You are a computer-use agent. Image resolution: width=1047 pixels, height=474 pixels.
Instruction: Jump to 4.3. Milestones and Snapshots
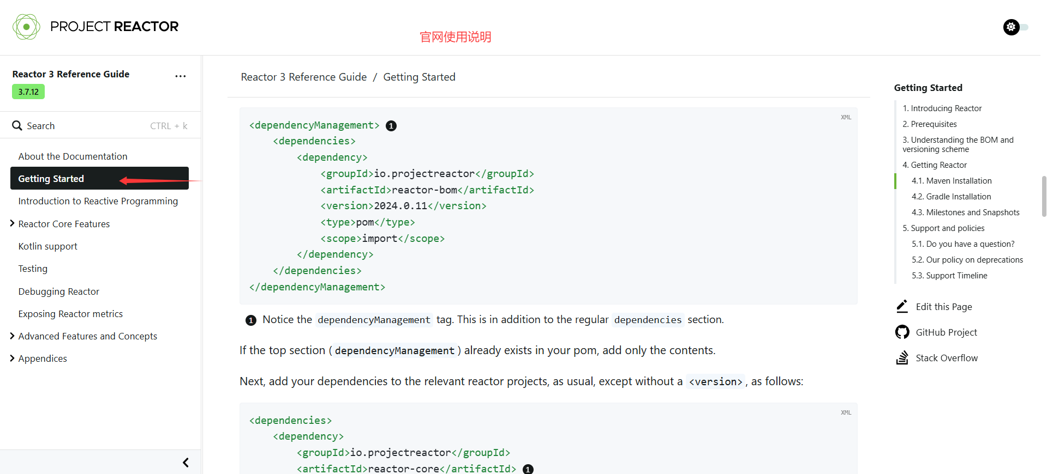966,212
